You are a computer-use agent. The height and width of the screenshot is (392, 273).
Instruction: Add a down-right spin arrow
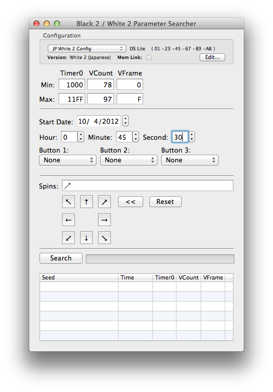coord(104,237)
